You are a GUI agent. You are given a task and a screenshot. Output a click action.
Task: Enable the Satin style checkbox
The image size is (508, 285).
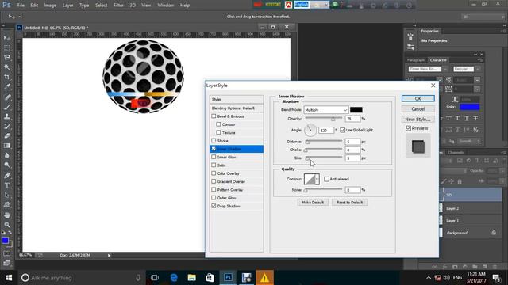pos(214,165)
